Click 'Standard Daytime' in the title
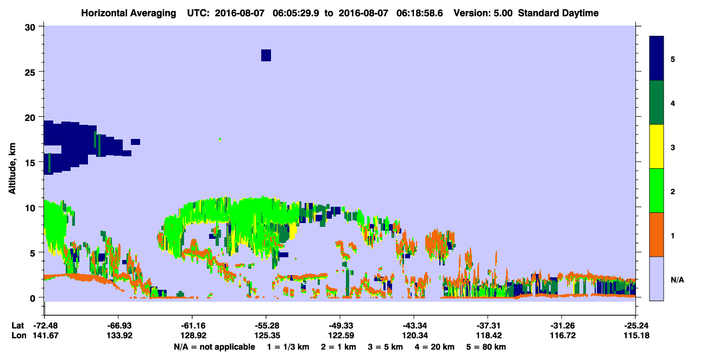This screenshot has height=362, width=706. (559, 13)
